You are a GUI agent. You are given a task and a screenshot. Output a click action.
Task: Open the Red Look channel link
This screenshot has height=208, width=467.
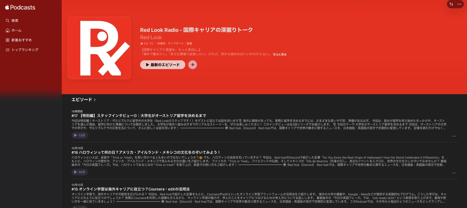click(151, 37)
